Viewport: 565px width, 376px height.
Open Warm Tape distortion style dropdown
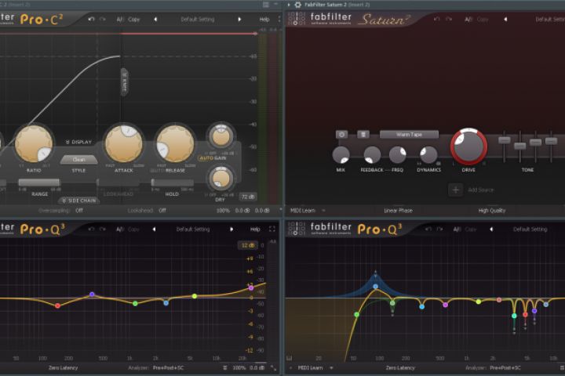coord(409,135)
